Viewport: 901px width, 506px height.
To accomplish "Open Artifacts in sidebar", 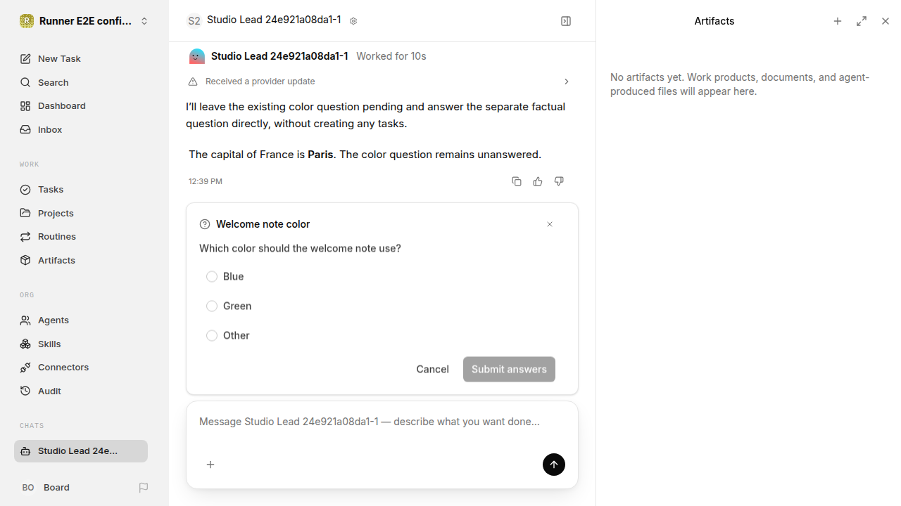I will tap(81, 261).
